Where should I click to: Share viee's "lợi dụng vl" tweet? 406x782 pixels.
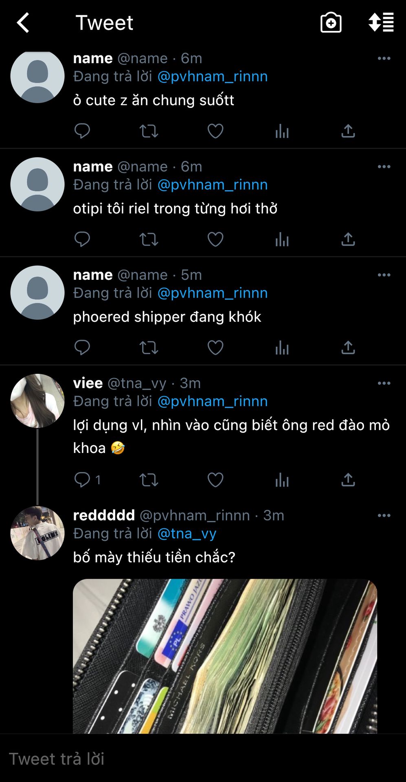(348, 480)
